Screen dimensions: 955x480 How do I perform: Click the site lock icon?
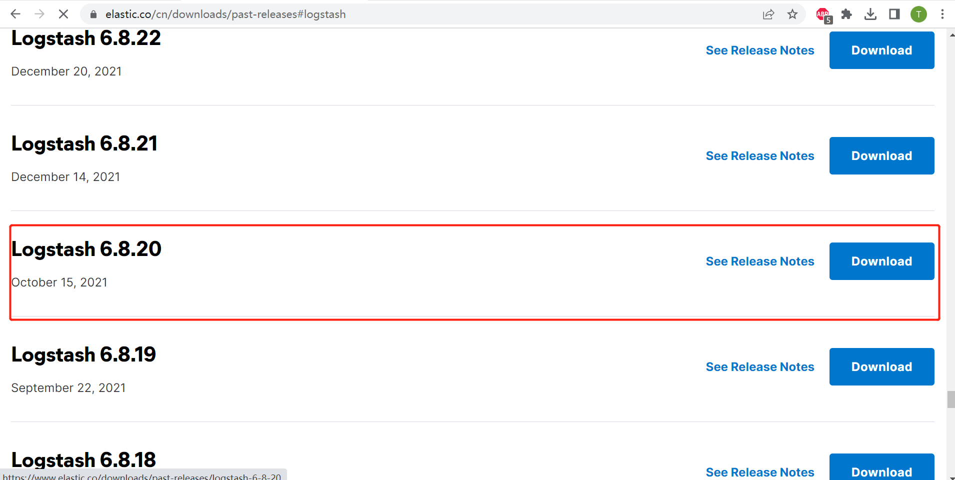[x=93, y=14]
